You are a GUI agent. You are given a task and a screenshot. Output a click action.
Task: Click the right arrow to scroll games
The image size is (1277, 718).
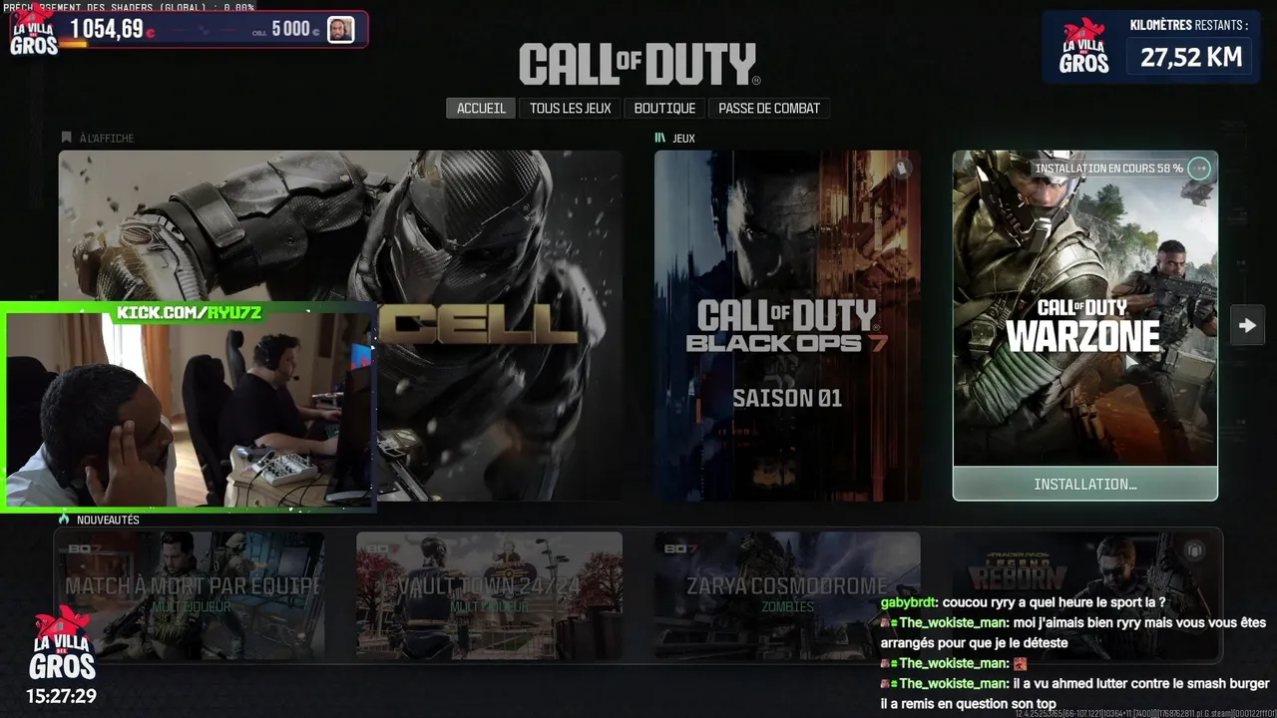point(1247,325)
